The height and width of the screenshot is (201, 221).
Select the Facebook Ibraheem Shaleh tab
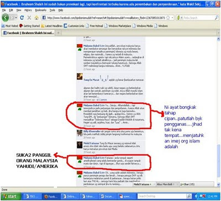click(28, 33)
